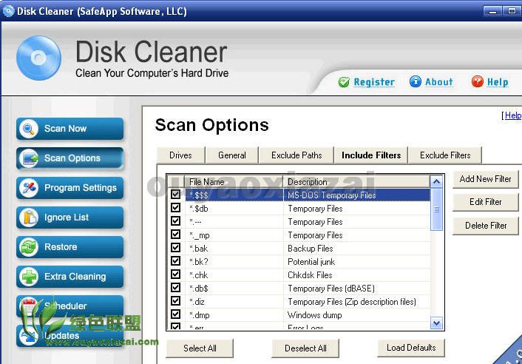The width and height of the screenshot is (522, 364).
Task: Click the Delete Filter button
Action: tap(485, 226)
